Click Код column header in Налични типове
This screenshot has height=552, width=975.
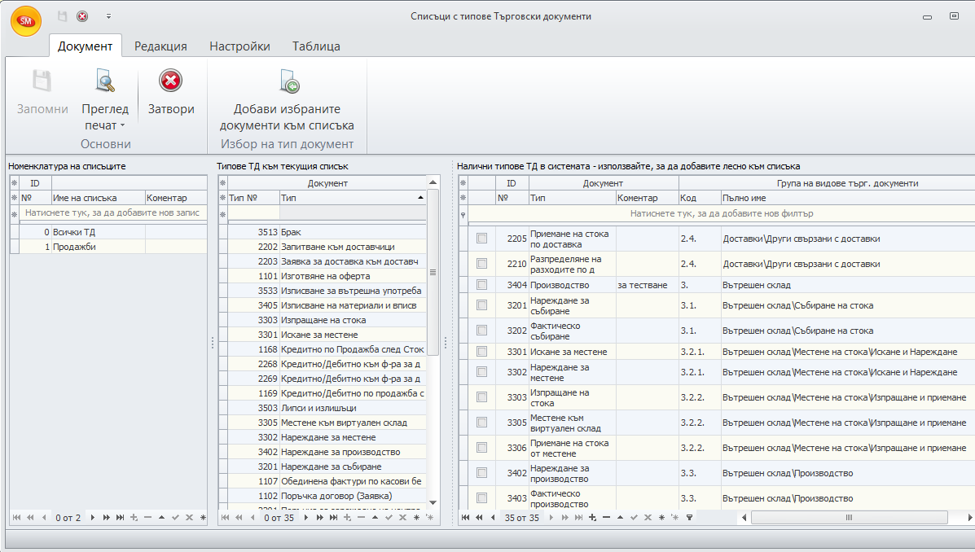[x=700, y=198]
